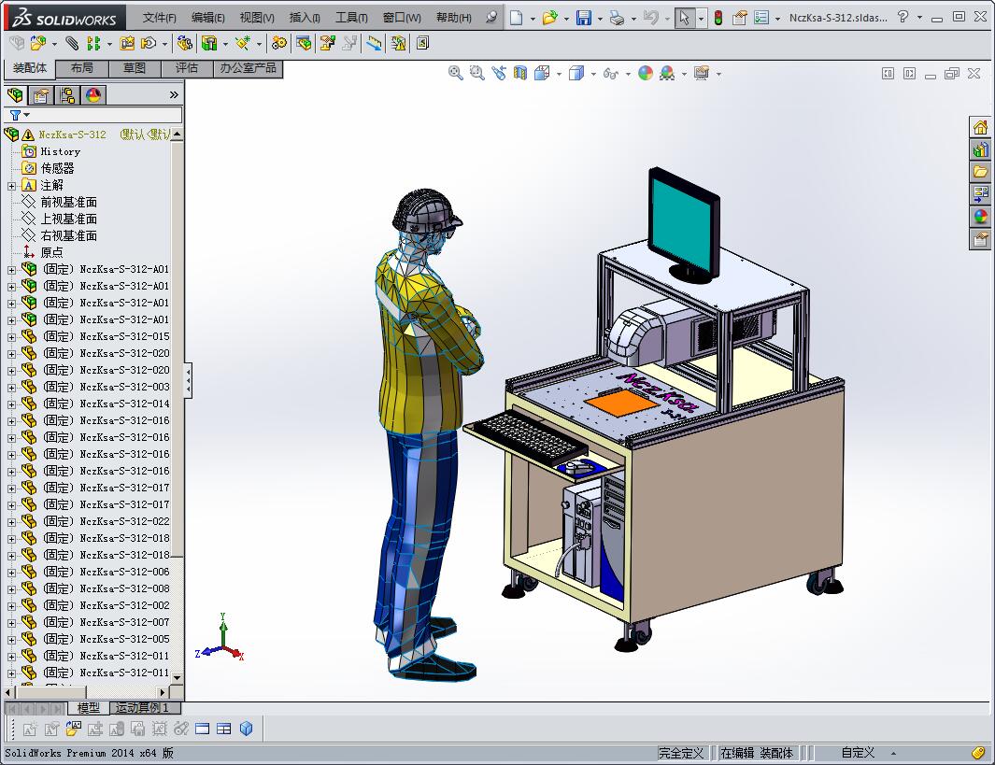Open the Display Style dropdown arrow
The image size is (995, 765).
(593, 74)
